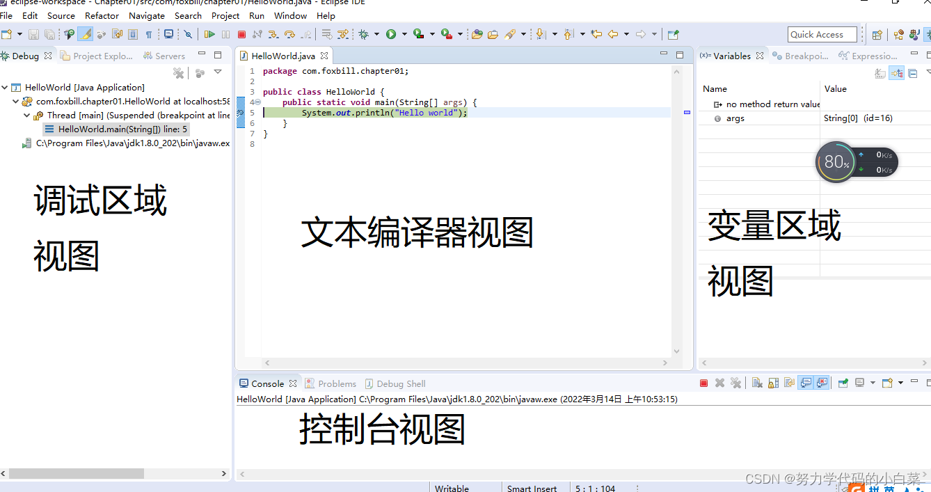Image resolution: width=931 pixels, height=492 pixels.
Task: Open the Refactor menu
Action: [102, 15]
